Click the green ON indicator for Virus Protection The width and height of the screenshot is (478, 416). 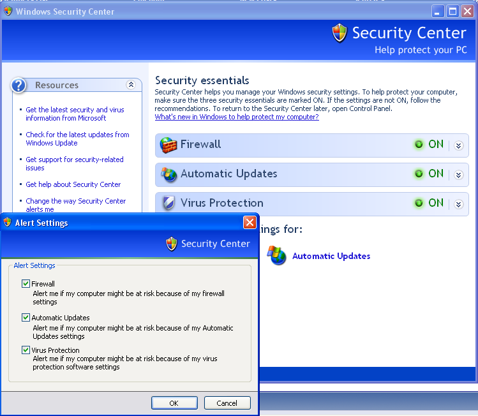[419, 203]
